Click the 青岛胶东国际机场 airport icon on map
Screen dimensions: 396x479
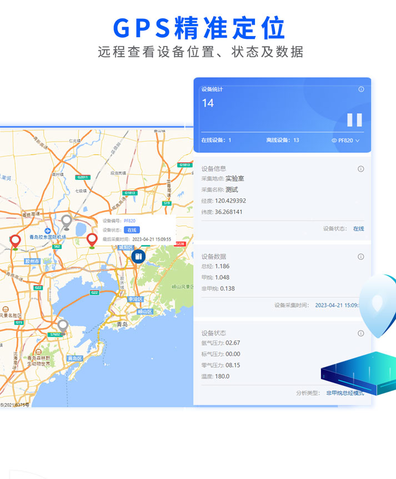[x=48, y=231]
